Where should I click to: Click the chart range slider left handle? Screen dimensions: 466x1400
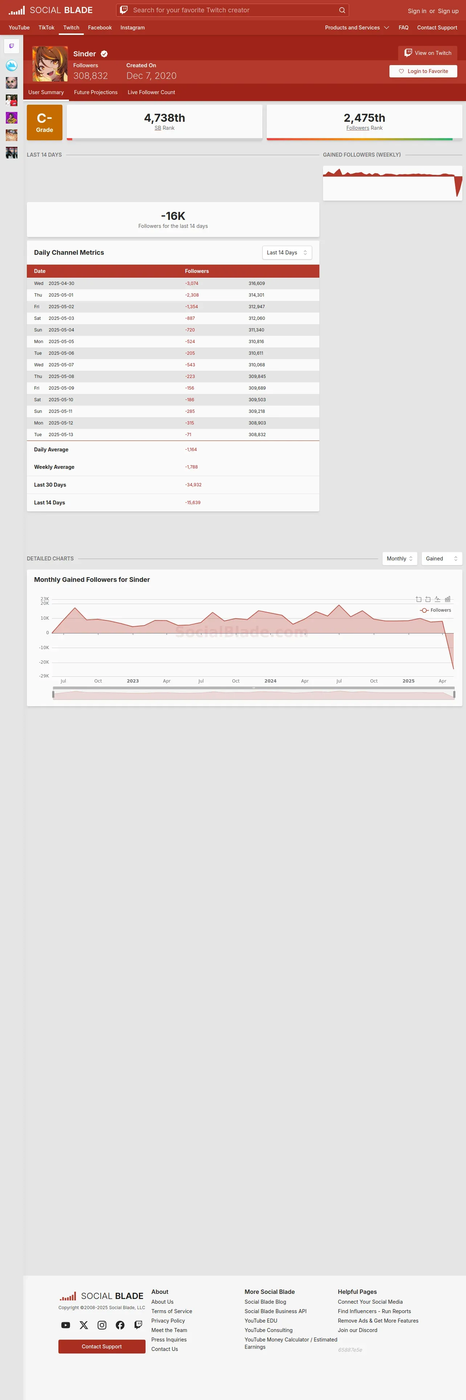tap(53, 695)
